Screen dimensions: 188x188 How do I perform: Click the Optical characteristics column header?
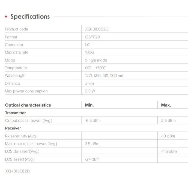(28, 105)
